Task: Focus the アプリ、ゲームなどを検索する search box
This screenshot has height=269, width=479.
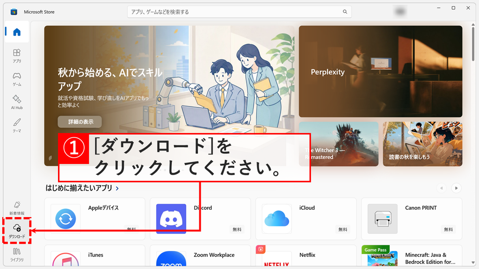Action: coord(239,12)
